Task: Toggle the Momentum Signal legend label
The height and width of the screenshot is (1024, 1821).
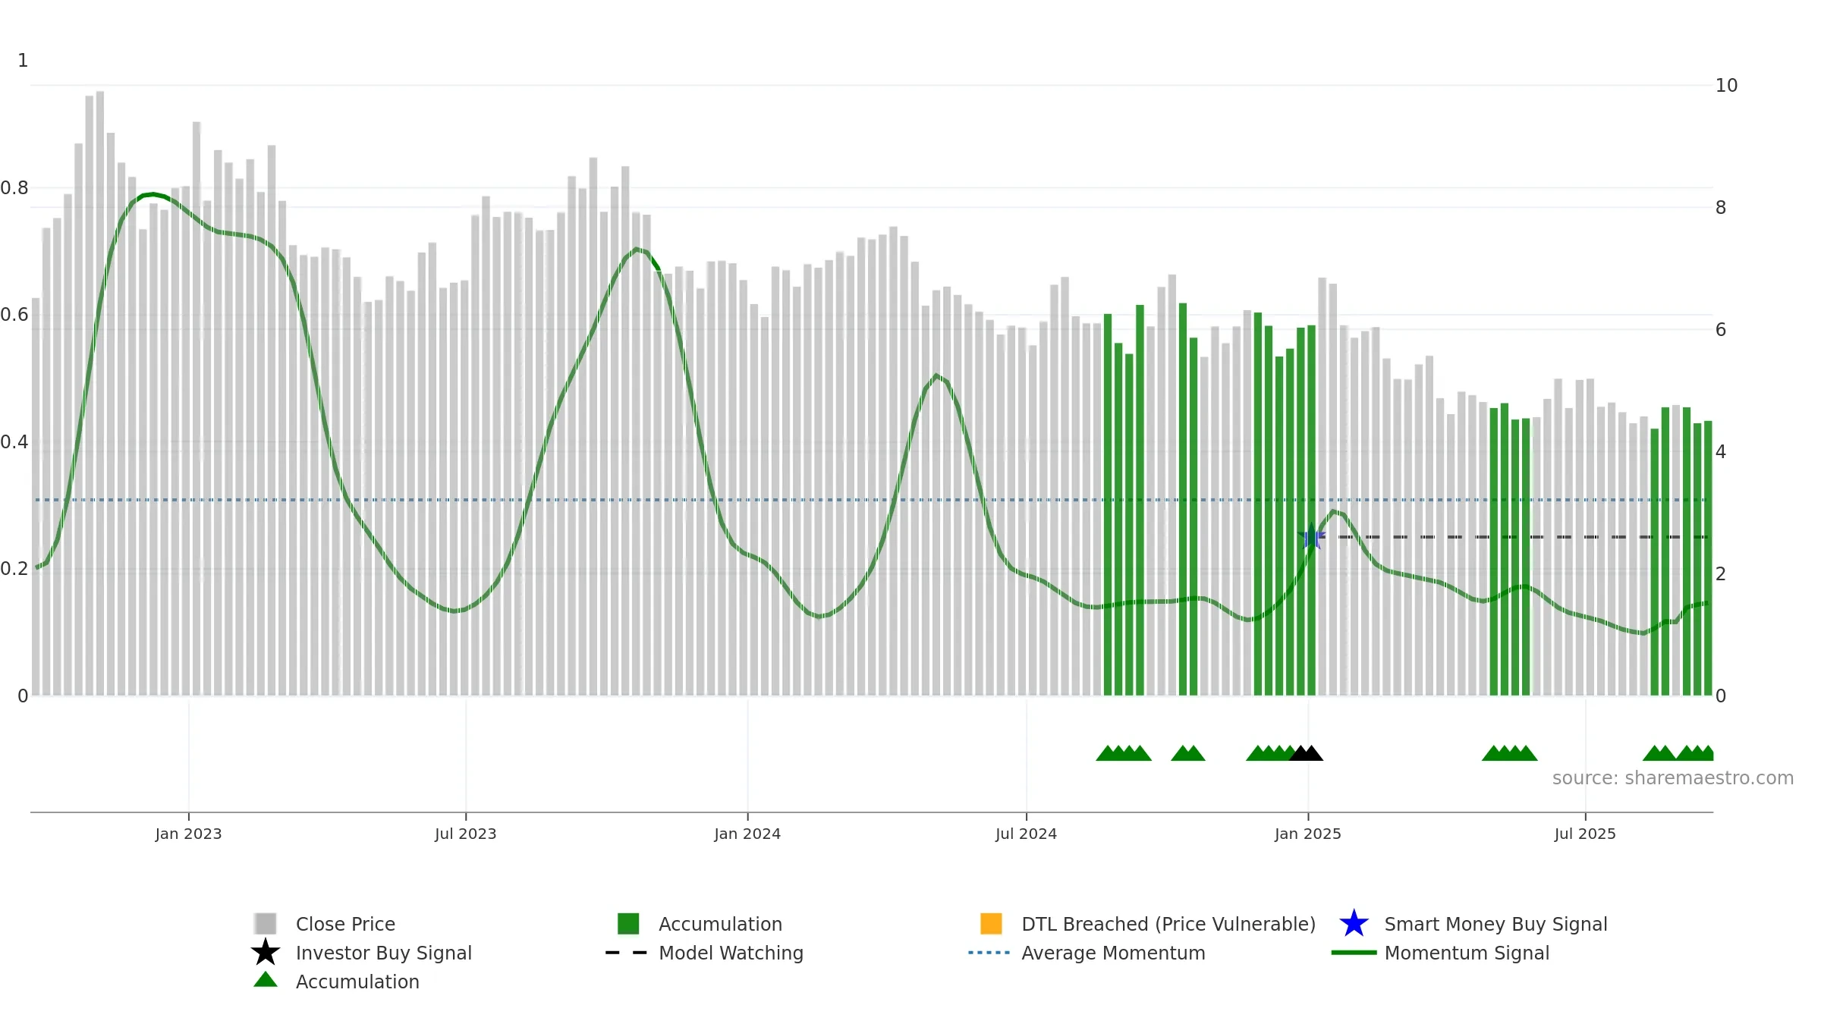Action: click(x=1467, y=953)
